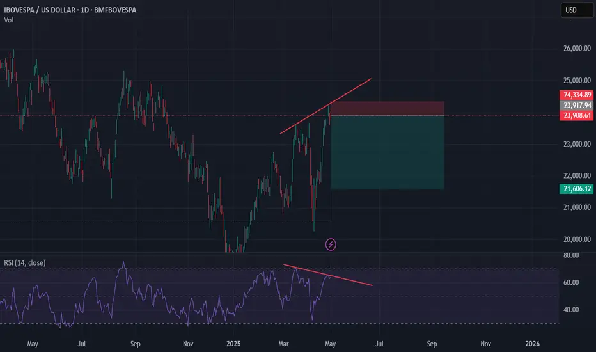Click the RSI 40.00 axis label
The height and width of the screenshot is (352, 596).
(x=571, y=310)
